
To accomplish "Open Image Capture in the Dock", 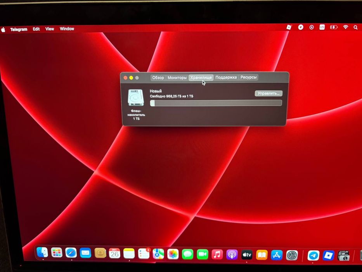I will pos(343,256).
